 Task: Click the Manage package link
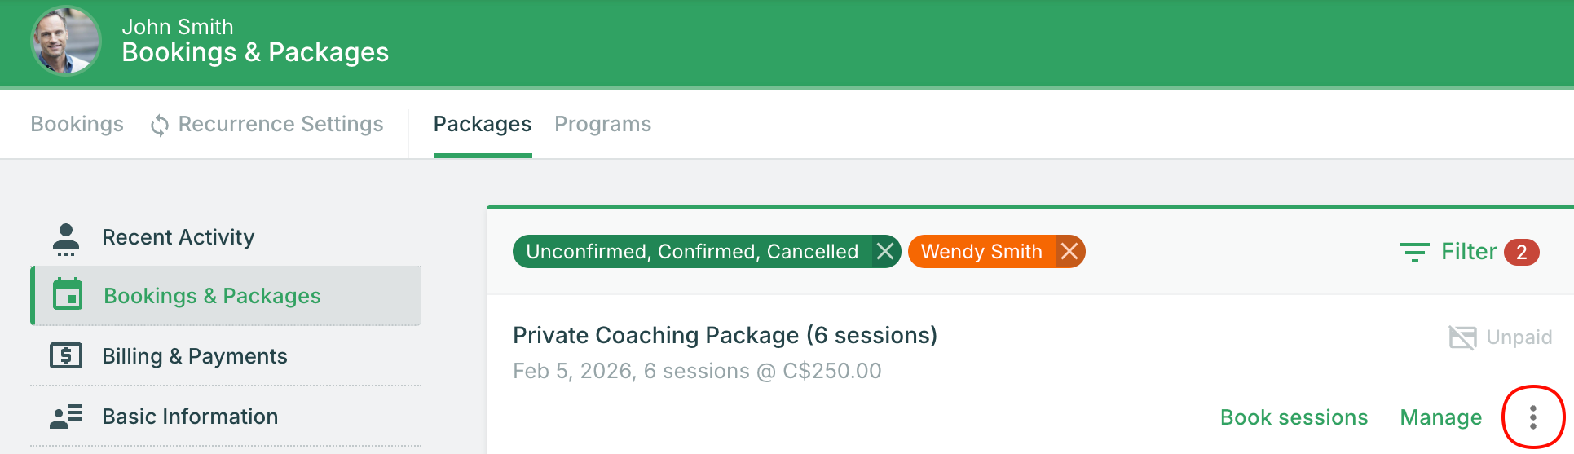coord(1440,417)
